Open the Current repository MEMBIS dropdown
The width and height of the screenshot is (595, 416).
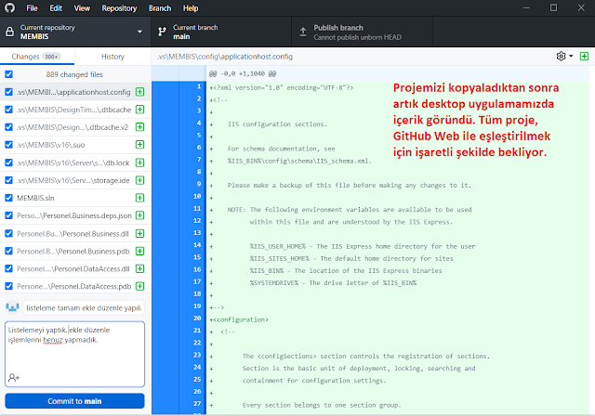[x=75, y=32]
